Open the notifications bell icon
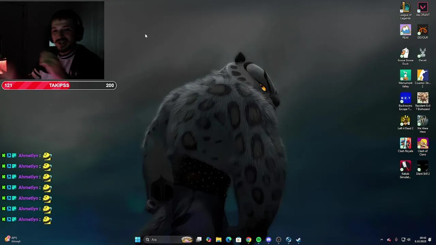This screenshot has width=436, height=245. click(430, 240)
